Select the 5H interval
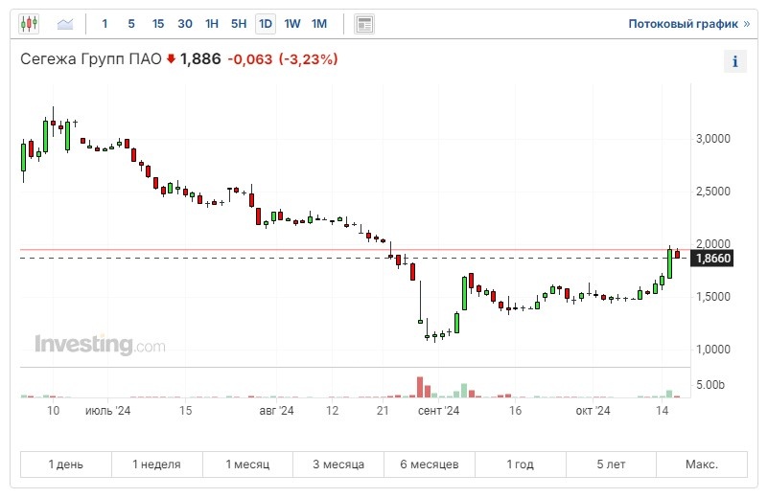 pyautogui.click(x=239, y=24)
